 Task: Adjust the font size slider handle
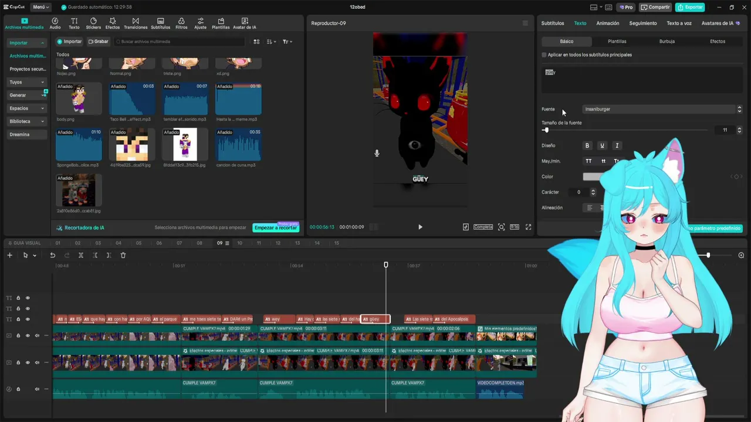pyautogui.click(x=546, y=130)
